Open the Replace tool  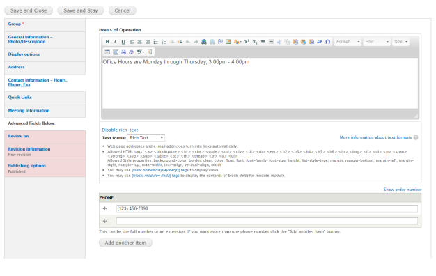[x=132, y=52]
